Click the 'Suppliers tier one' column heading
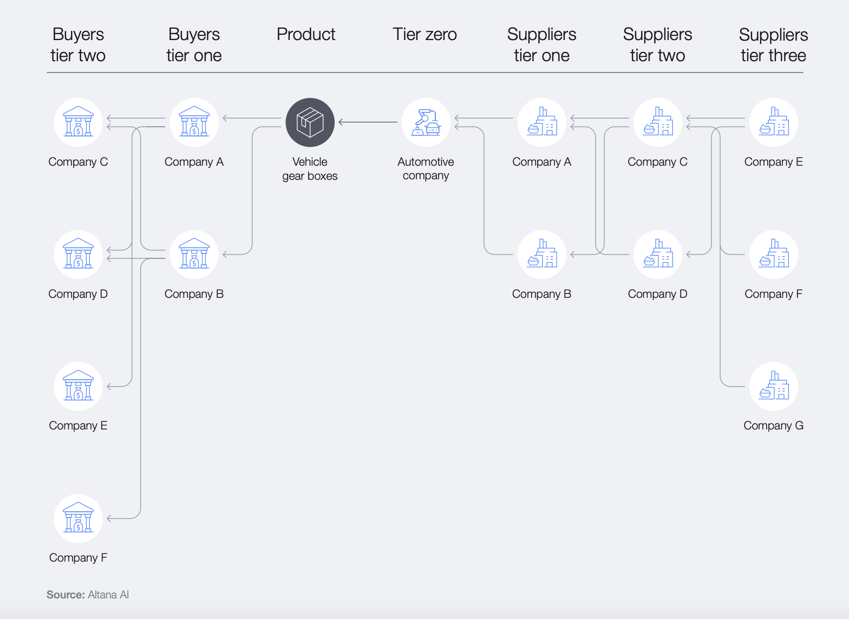849x619 pixels. [x=541, y=45]
